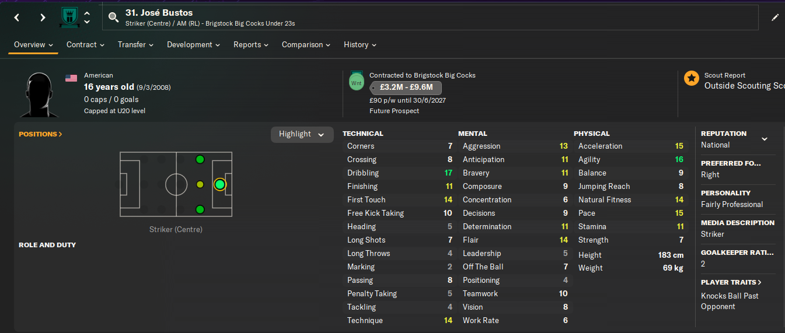Open the Positions link

[40, 134]
